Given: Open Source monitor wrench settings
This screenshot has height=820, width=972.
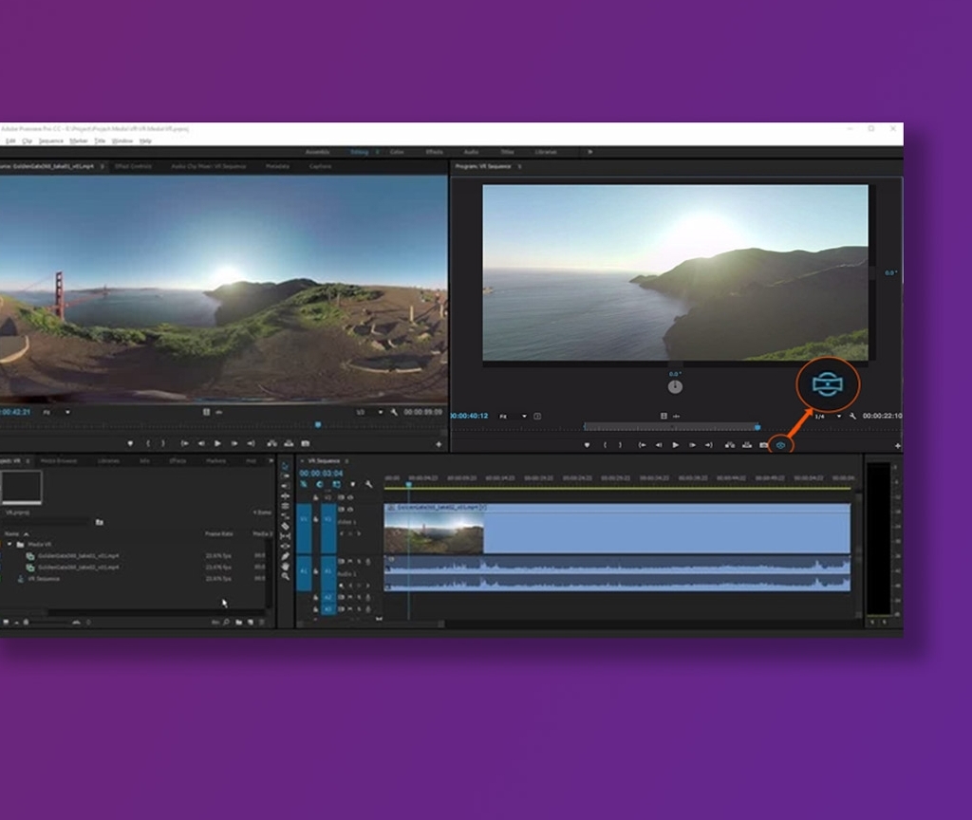Looking at the screenshot, I should (x=395, y=413).
